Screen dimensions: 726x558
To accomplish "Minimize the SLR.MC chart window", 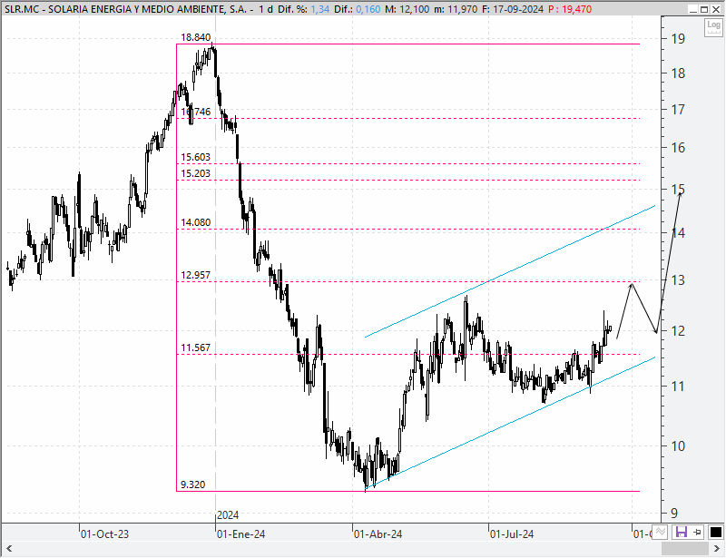I will [x=692, y=9].
